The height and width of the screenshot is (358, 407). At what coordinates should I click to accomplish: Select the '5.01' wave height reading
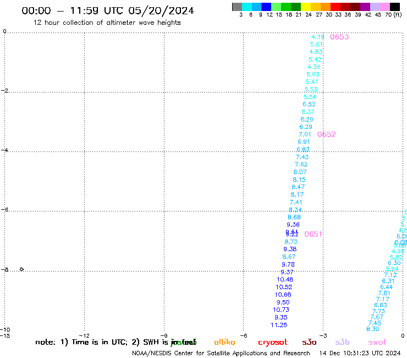pyautogui.click(x=316, y=44)
